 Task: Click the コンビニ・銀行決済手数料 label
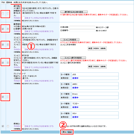pos(70,63)
